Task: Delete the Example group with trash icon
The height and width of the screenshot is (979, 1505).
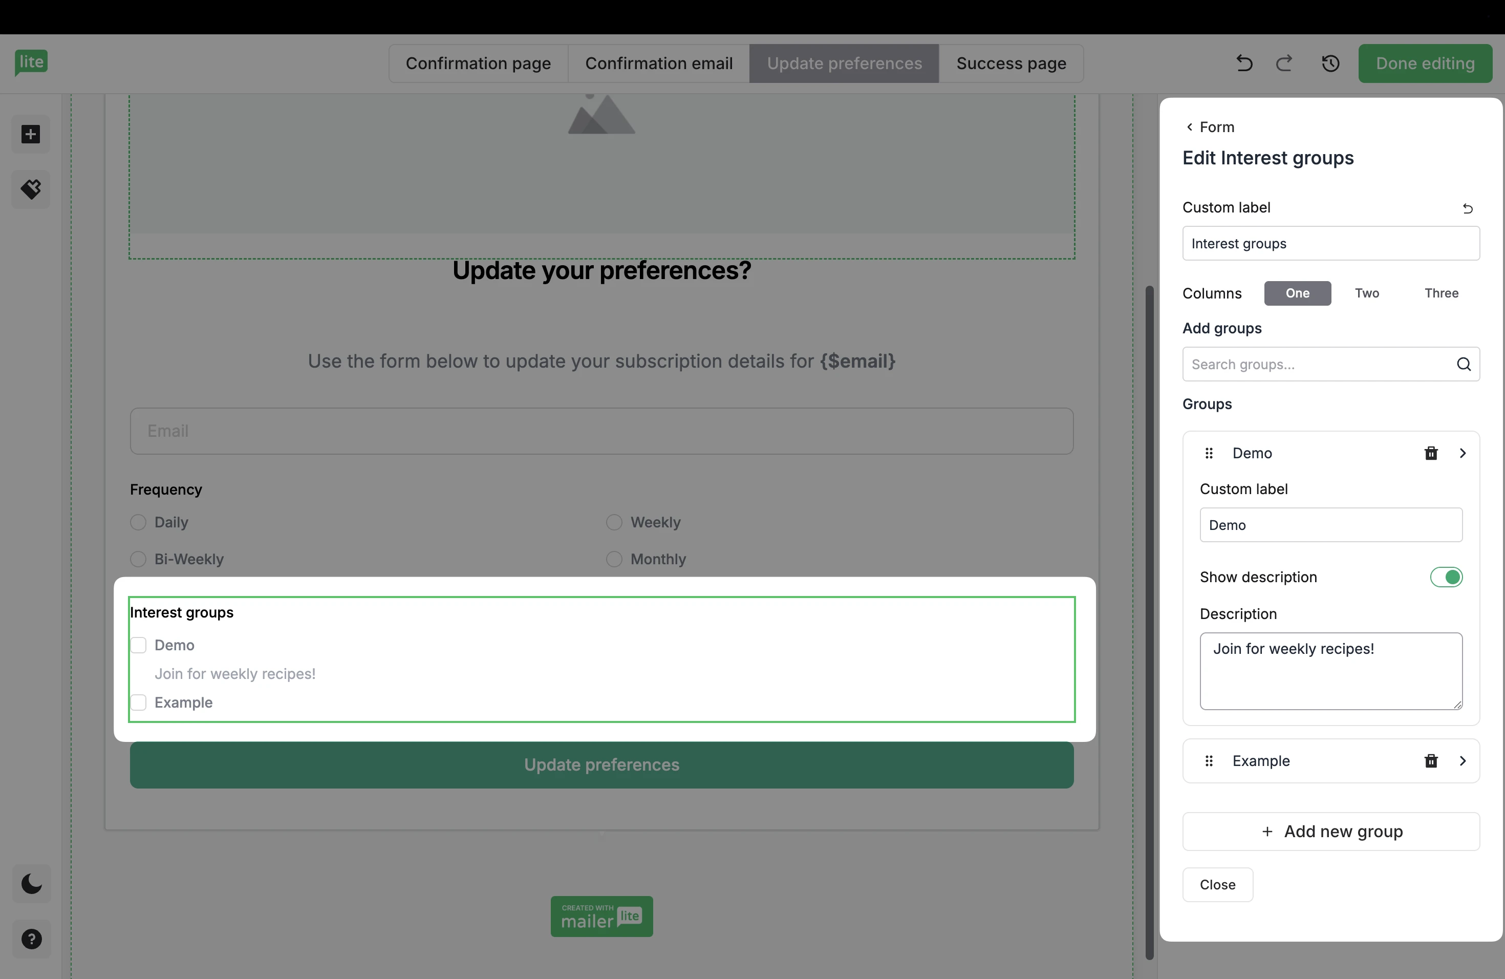Action: click(x=1431, y=761)
